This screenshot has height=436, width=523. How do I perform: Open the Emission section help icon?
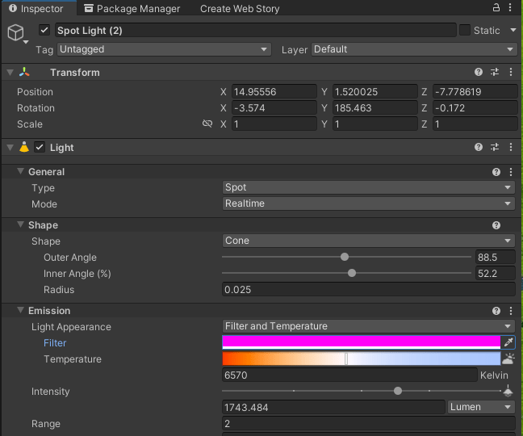(x=496, y=311)
